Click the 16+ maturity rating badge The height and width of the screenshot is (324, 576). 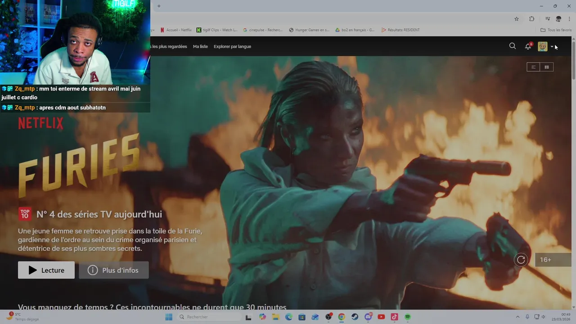pos(553,260)
